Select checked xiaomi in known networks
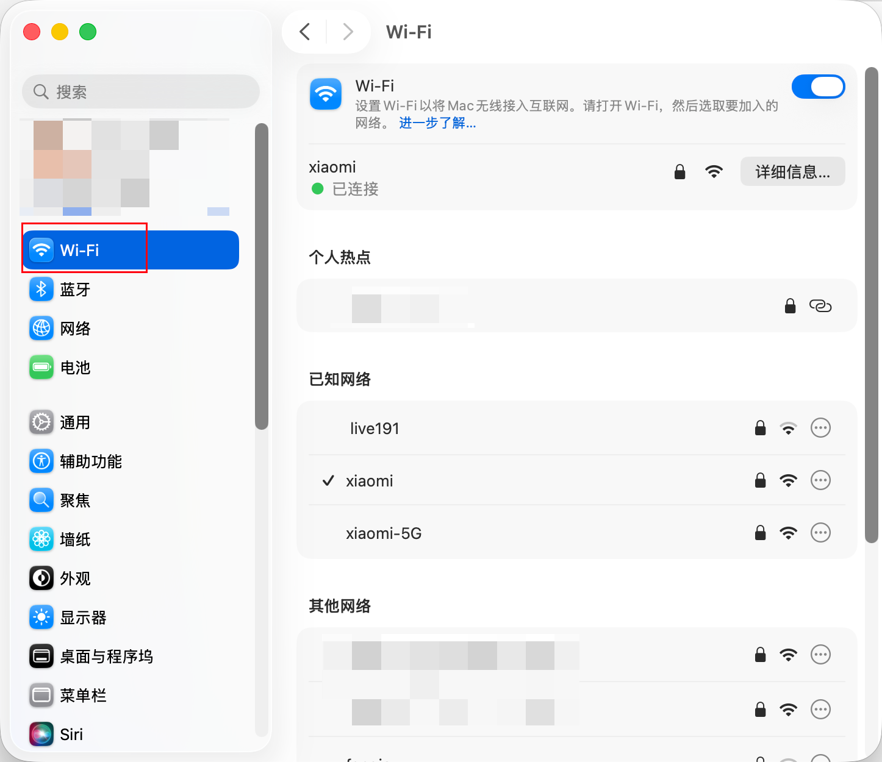Screen dimensions: 882x762 point(577,480)
